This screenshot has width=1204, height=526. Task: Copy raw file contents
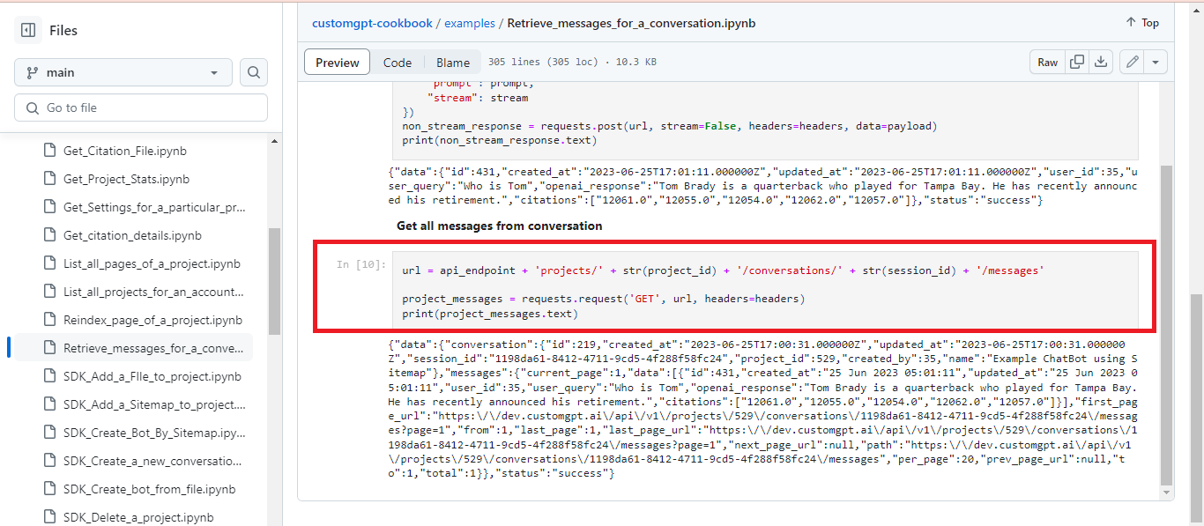1076,62
